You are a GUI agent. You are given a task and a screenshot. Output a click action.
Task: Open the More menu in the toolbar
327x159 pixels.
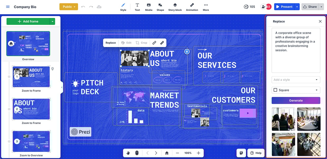coord(206,7)
